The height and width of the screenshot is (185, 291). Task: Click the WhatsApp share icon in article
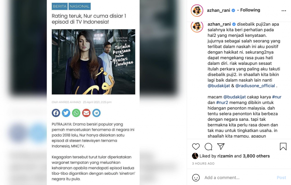tap(76, 113)
